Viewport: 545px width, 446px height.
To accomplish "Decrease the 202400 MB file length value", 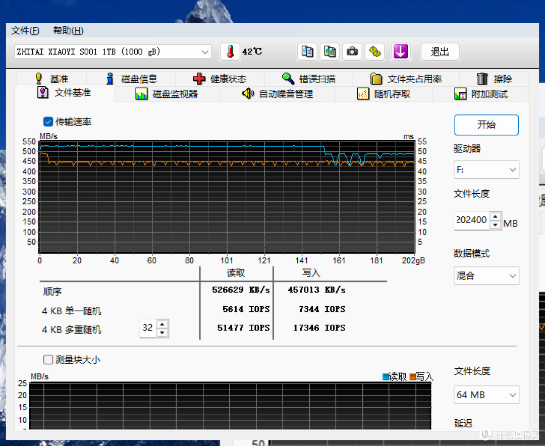I will pyautogui.click(x=496, y=225).
